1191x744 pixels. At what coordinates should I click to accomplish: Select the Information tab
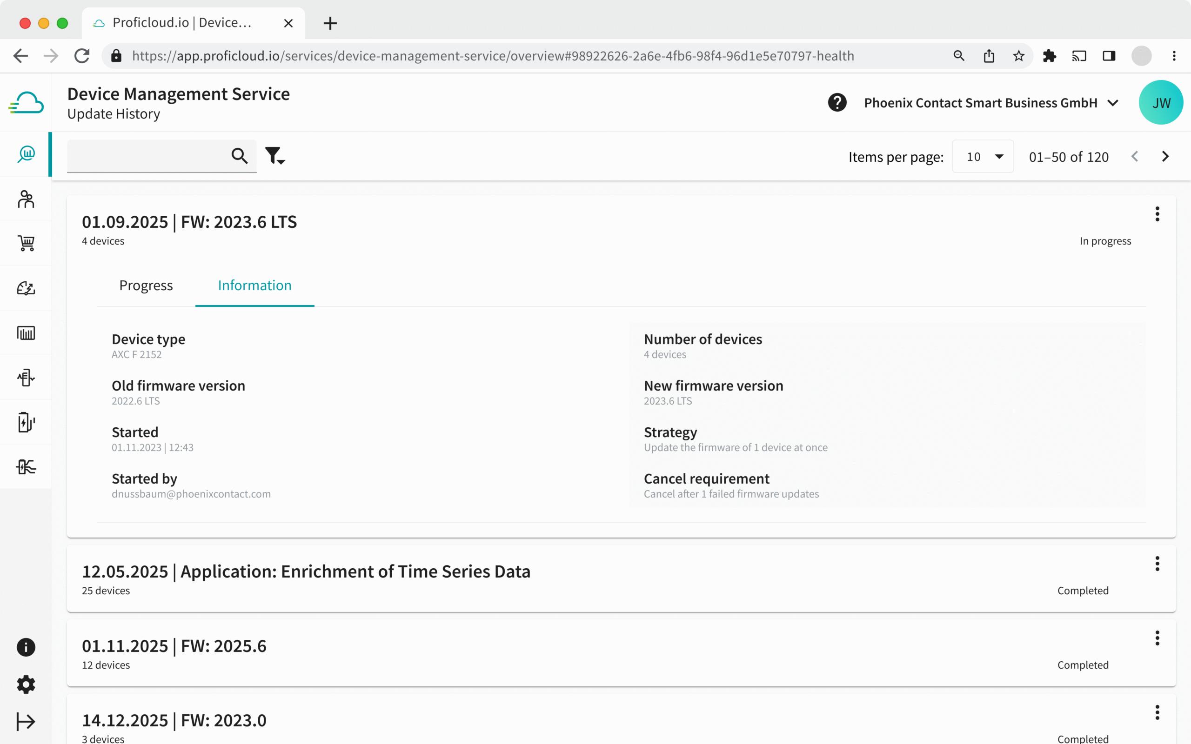tap(254, 286)
